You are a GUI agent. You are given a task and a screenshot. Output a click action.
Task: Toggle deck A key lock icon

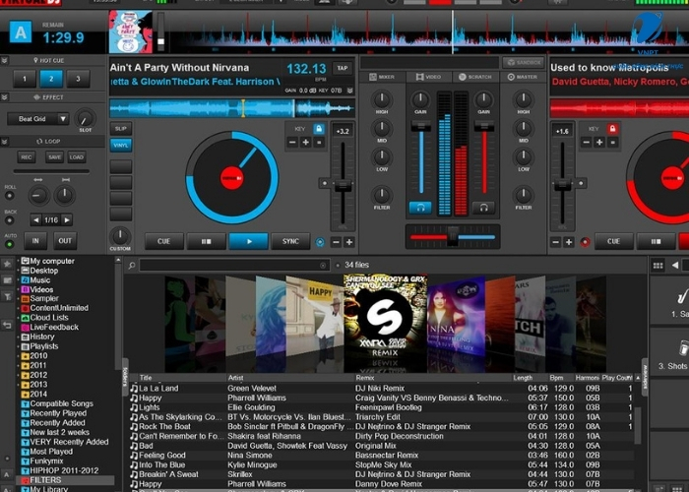click(x=319, y=129)
